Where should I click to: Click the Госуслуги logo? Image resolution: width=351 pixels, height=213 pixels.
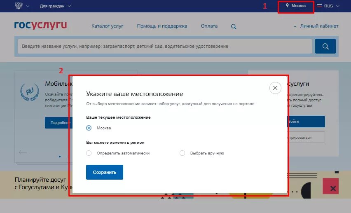[x=40, y=25]
